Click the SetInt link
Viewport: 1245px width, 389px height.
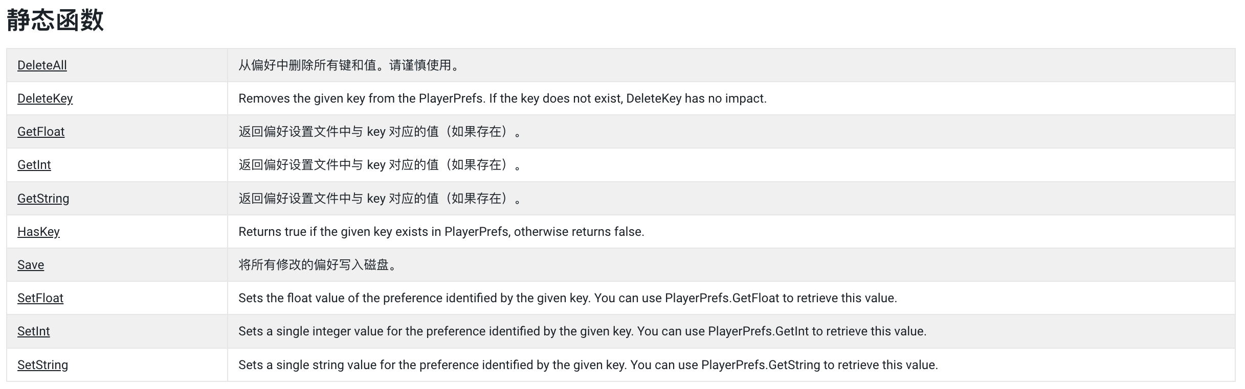click(x=34, y=331)
